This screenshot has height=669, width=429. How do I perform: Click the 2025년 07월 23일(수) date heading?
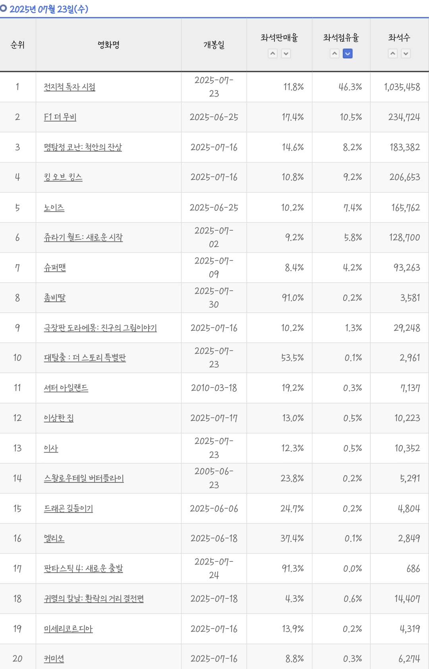(x=49, y=9)
